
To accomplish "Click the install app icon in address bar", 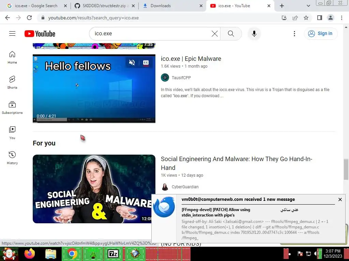I will pos(284,18).
